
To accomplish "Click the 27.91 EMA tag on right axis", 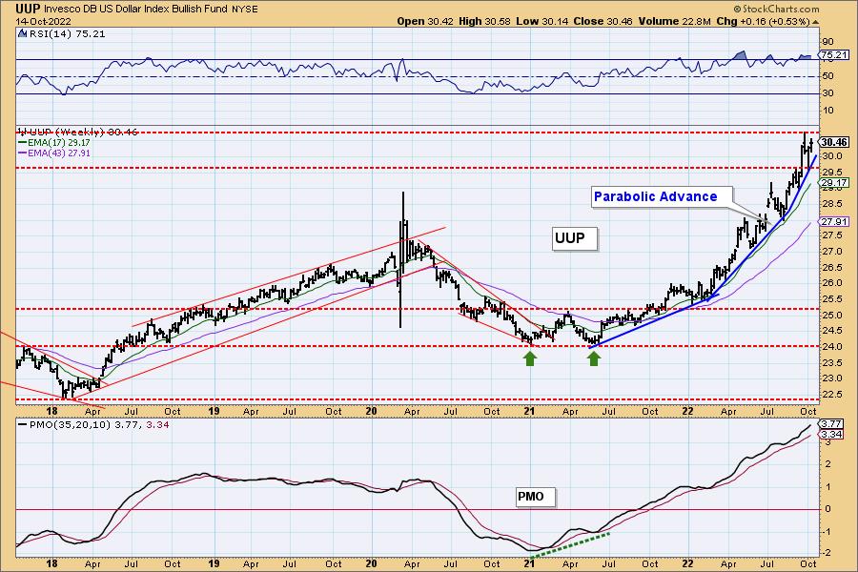I will [x=834, y=222].
